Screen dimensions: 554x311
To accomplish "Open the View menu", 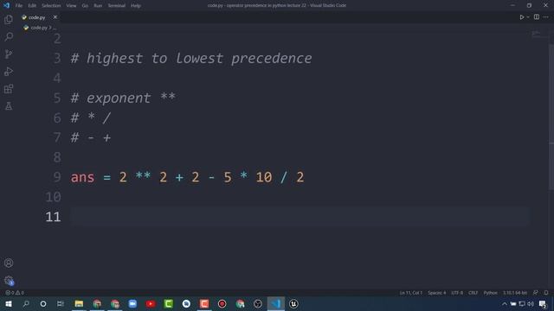I will [71, 6].
